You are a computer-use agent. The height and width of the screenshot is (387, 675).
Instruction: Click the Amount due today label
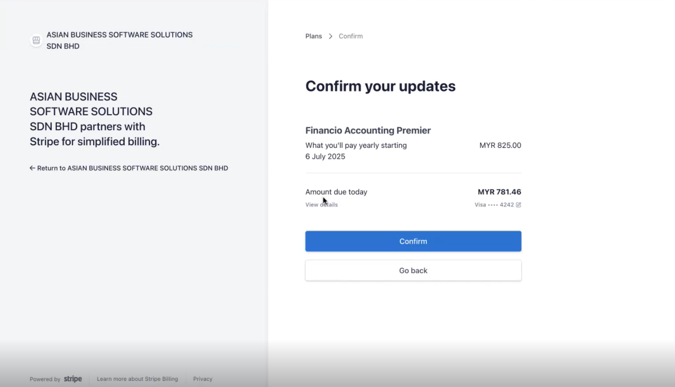(336, 192)
